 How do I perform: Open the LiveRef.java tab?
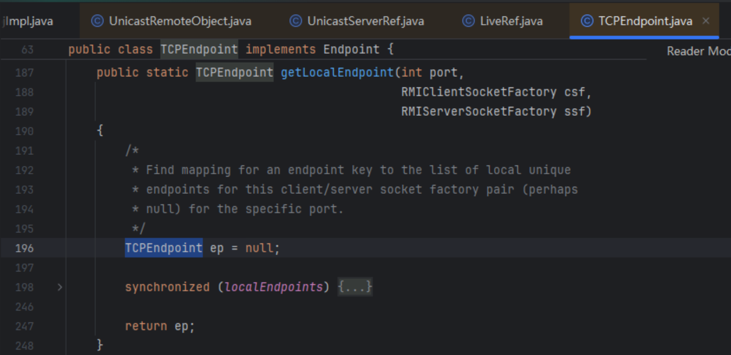[x=511, y=21]
